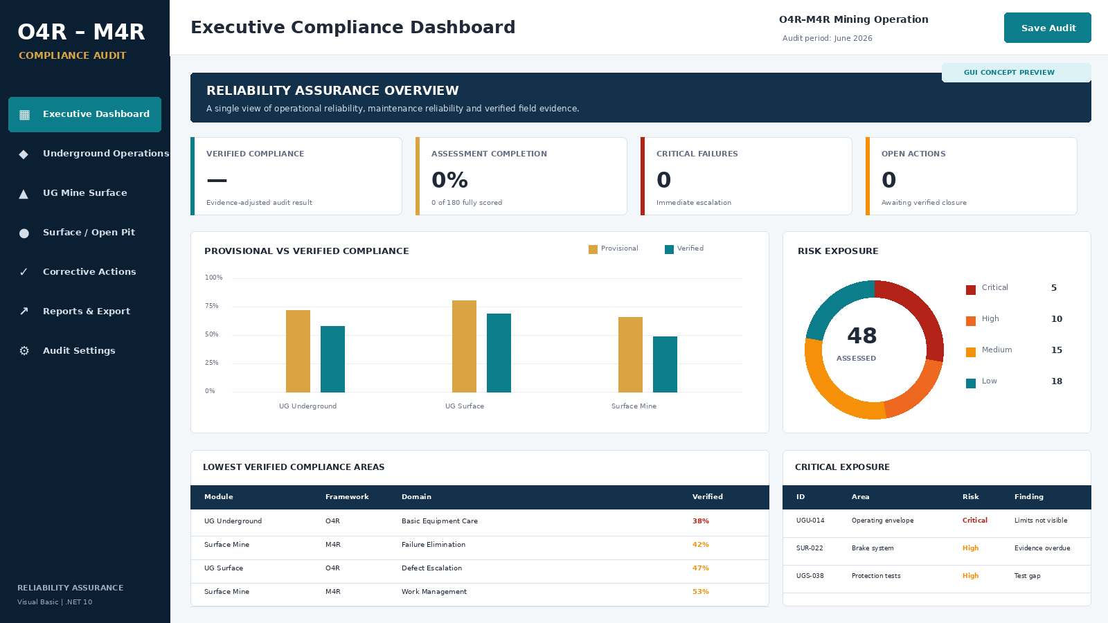
Task: Click the Brake system area cell
Action: (x=873, y=548)
